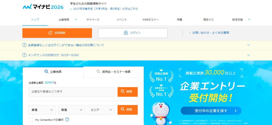The width and height of the screenshot is (272, 125).
Task: Click the 掲載企業数 No.1 laurel badge
Action: [161, 75]
